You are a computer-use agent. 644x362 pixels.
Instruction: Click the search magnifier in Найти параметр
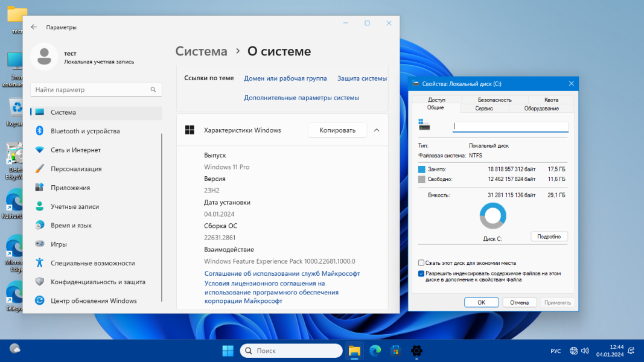(153, 89)
